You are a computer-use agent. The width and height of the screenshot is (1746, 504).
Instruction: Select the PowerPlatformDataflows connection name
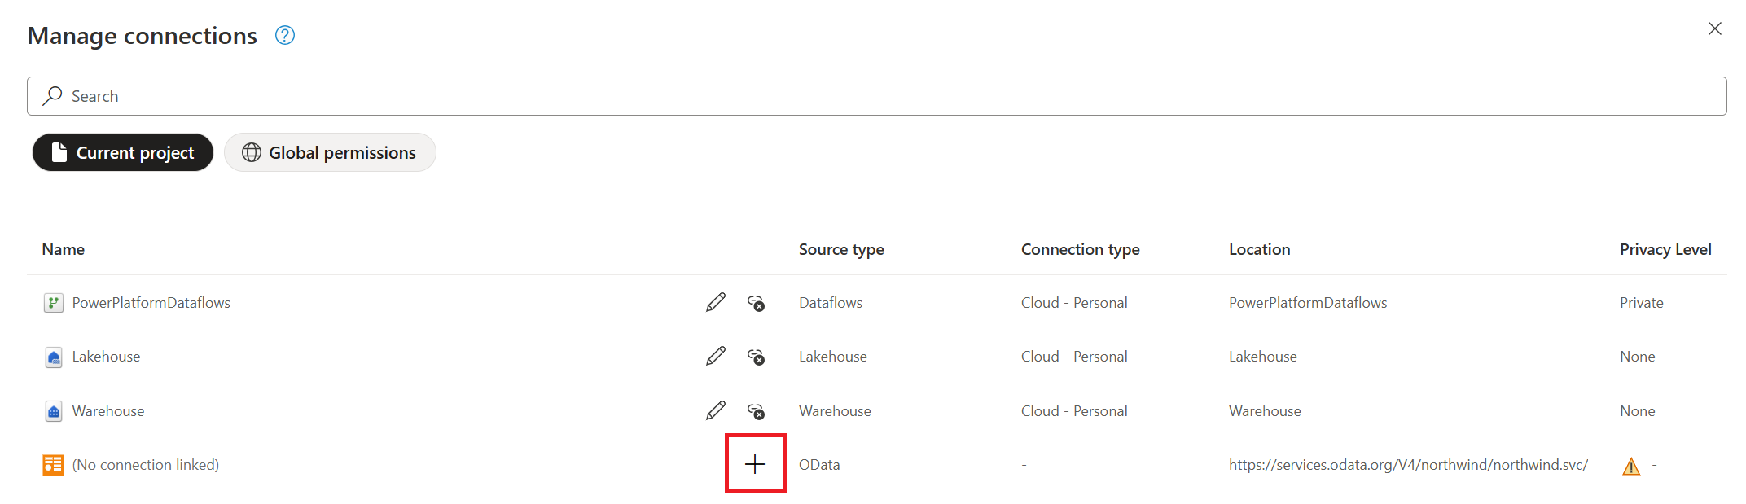151,303
